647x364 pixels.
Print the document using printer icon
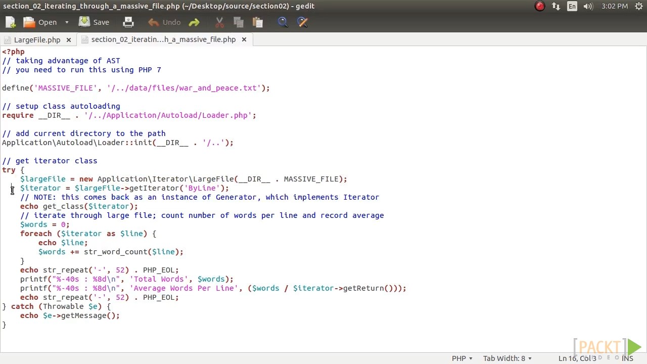click(x=128, y=22)
